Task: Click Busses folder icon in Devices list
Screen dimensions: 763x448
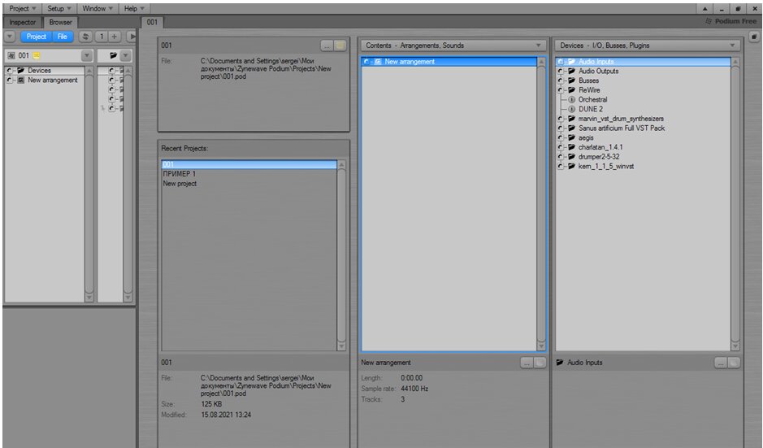Action: (572, 80)
